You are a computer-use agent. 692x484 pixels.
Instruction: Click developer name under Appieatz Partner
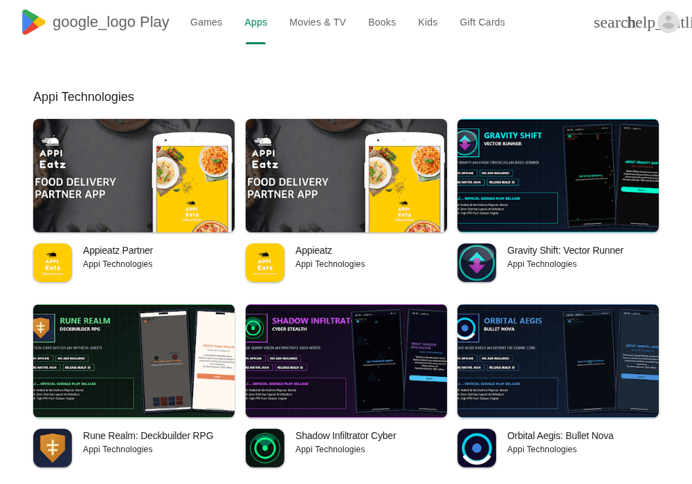coord(118,264)
